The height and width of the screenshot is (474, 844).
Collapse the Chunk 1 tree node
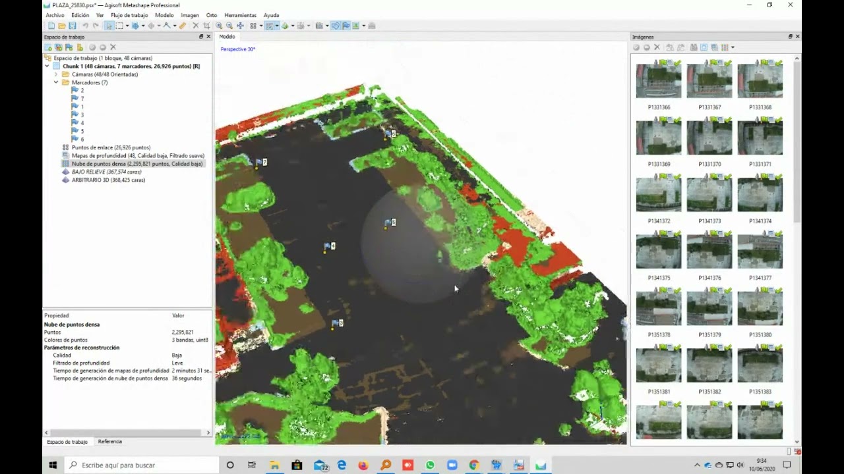[x=47, y=66]
